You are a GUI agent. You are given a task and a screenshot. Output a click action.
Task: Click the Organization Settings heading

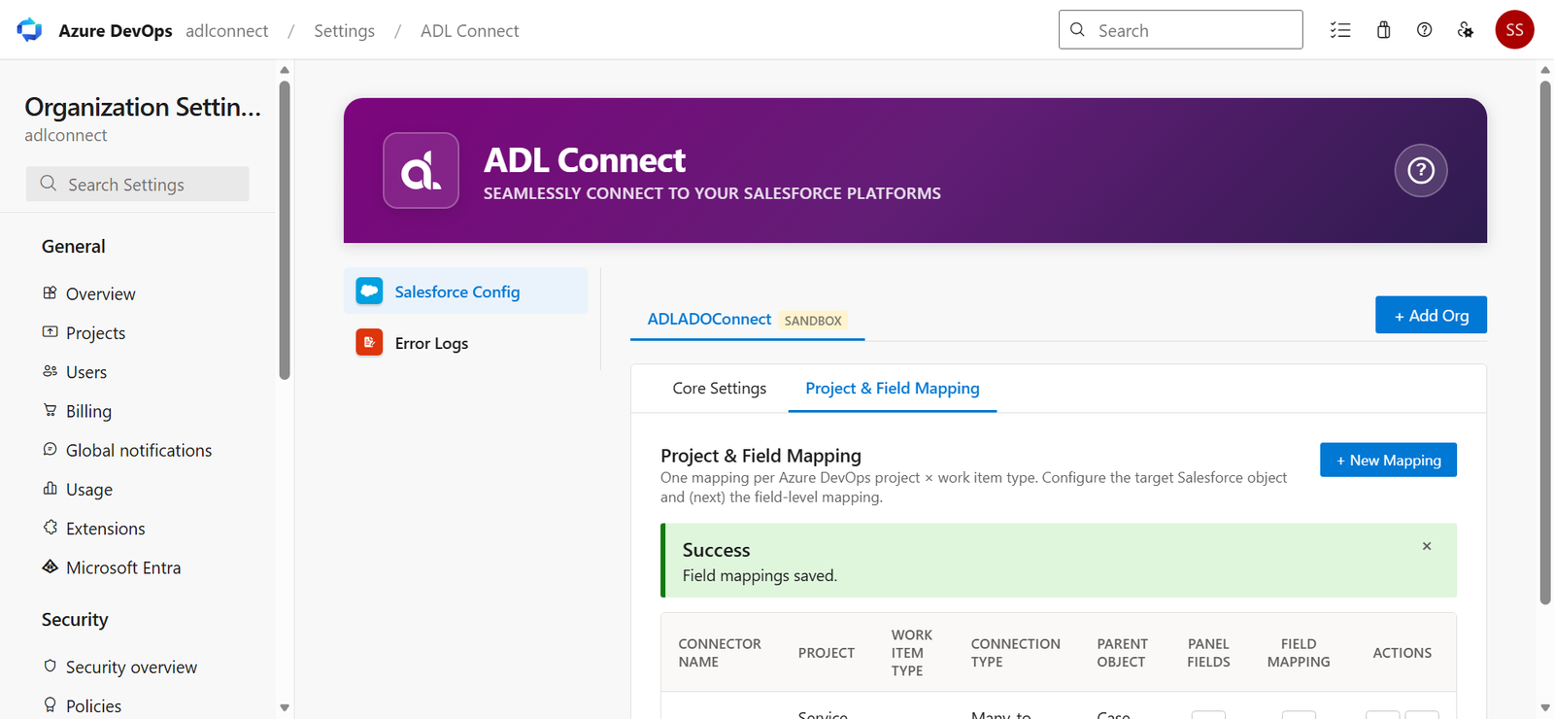[143, 106]
